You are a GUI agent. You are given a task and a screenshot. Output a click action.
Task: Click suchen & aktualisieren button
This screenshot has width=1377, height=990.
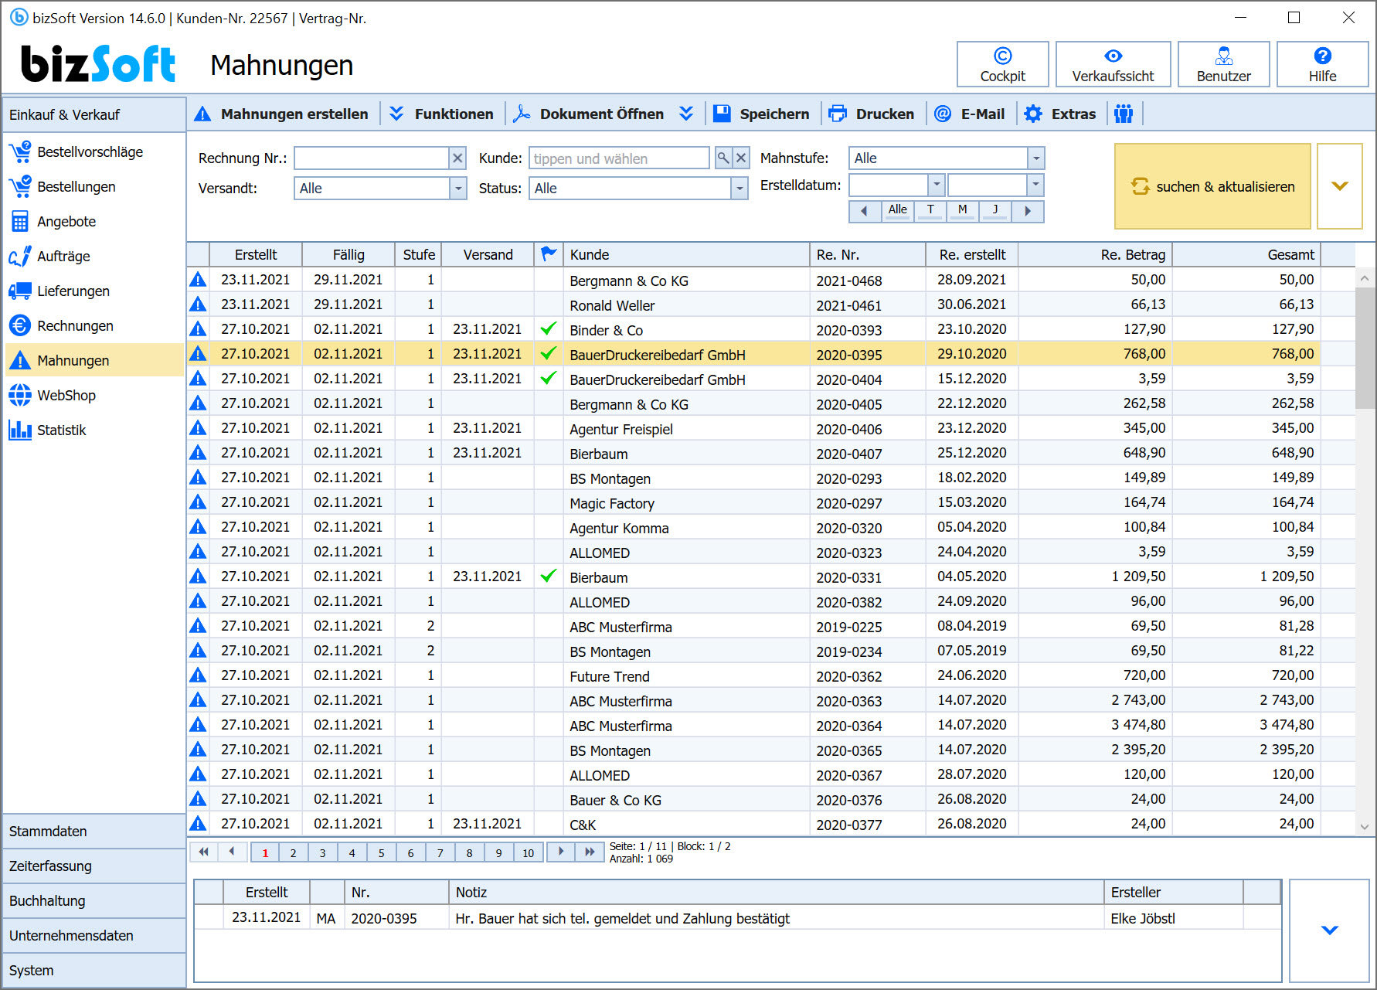[1212, 186]
